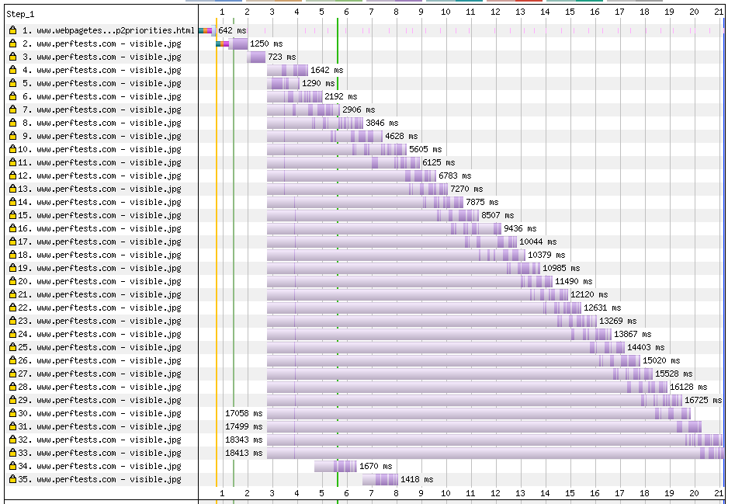Click the 1418 ms bar on row 35
The width and height of the screenshot is (735, 504).
pos(380,479)
